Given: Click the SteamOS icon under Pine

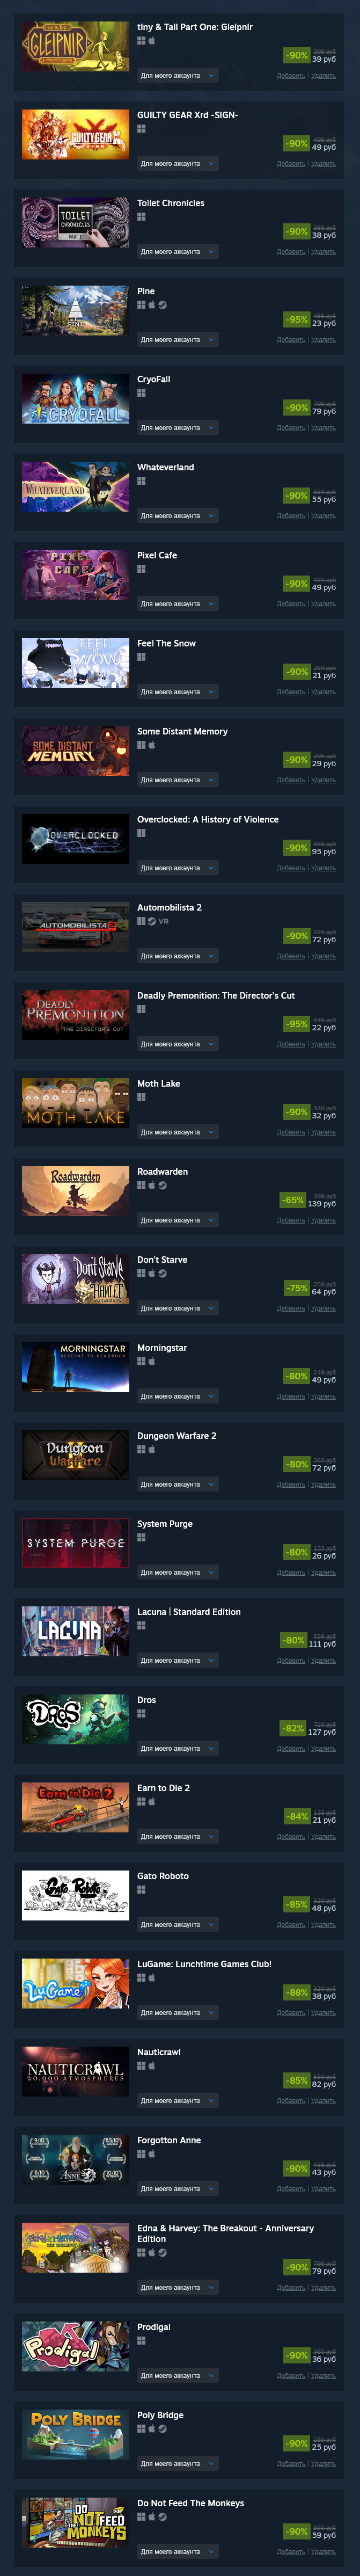Looking at the screenshot, I should (162, 305).
